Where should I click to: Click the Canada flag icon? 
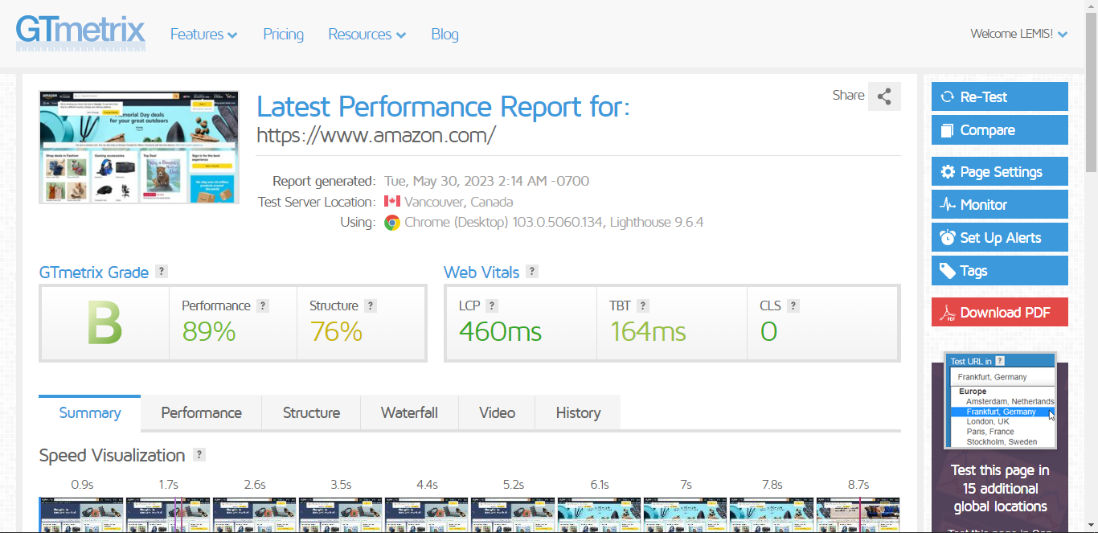392,202
